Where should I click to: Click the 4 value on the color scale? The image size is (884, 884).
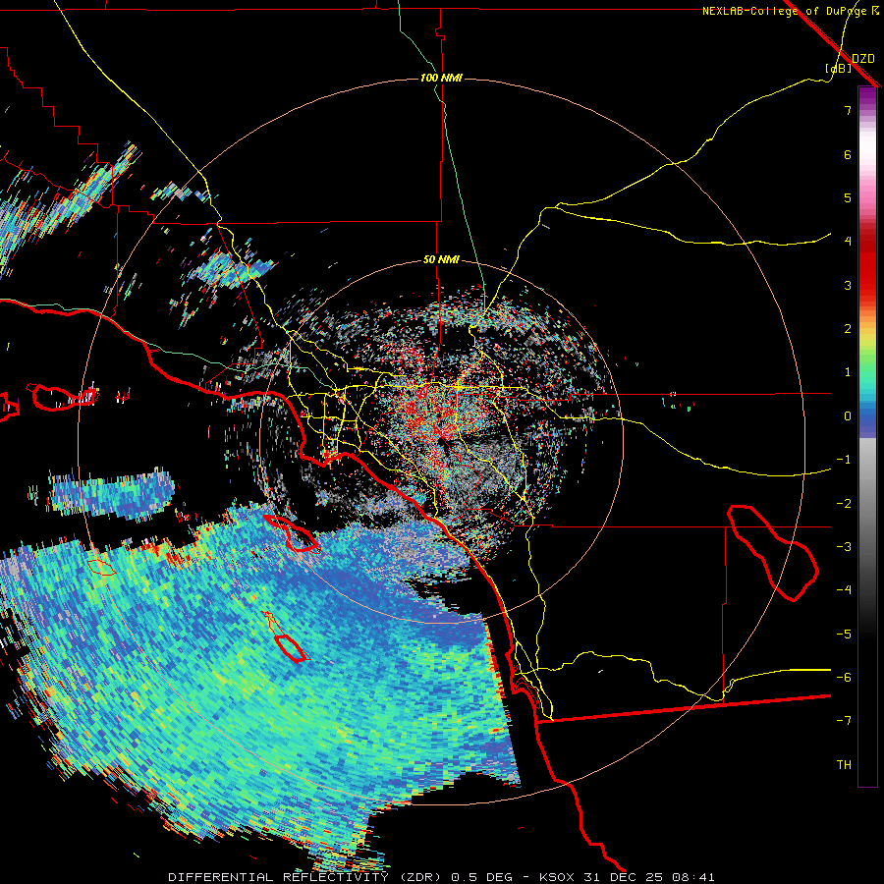(x=848, y=242)
